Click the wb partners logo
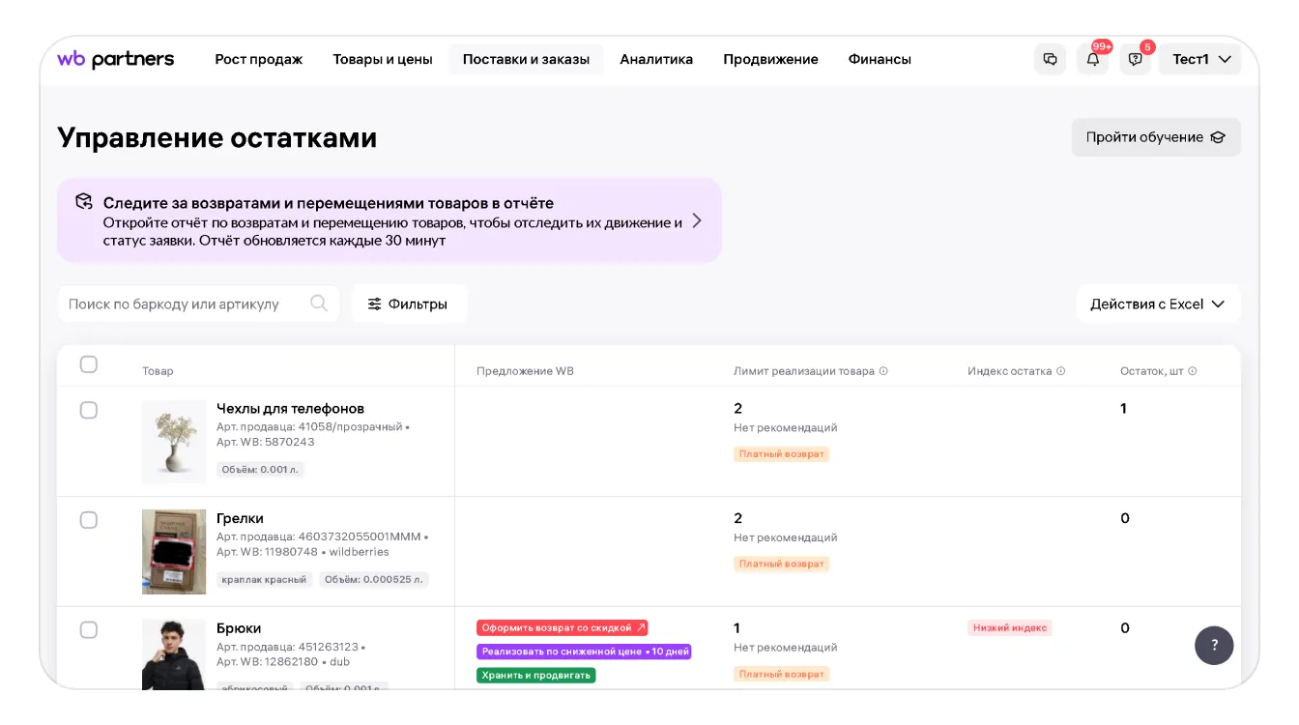 (x=115, y=59)
